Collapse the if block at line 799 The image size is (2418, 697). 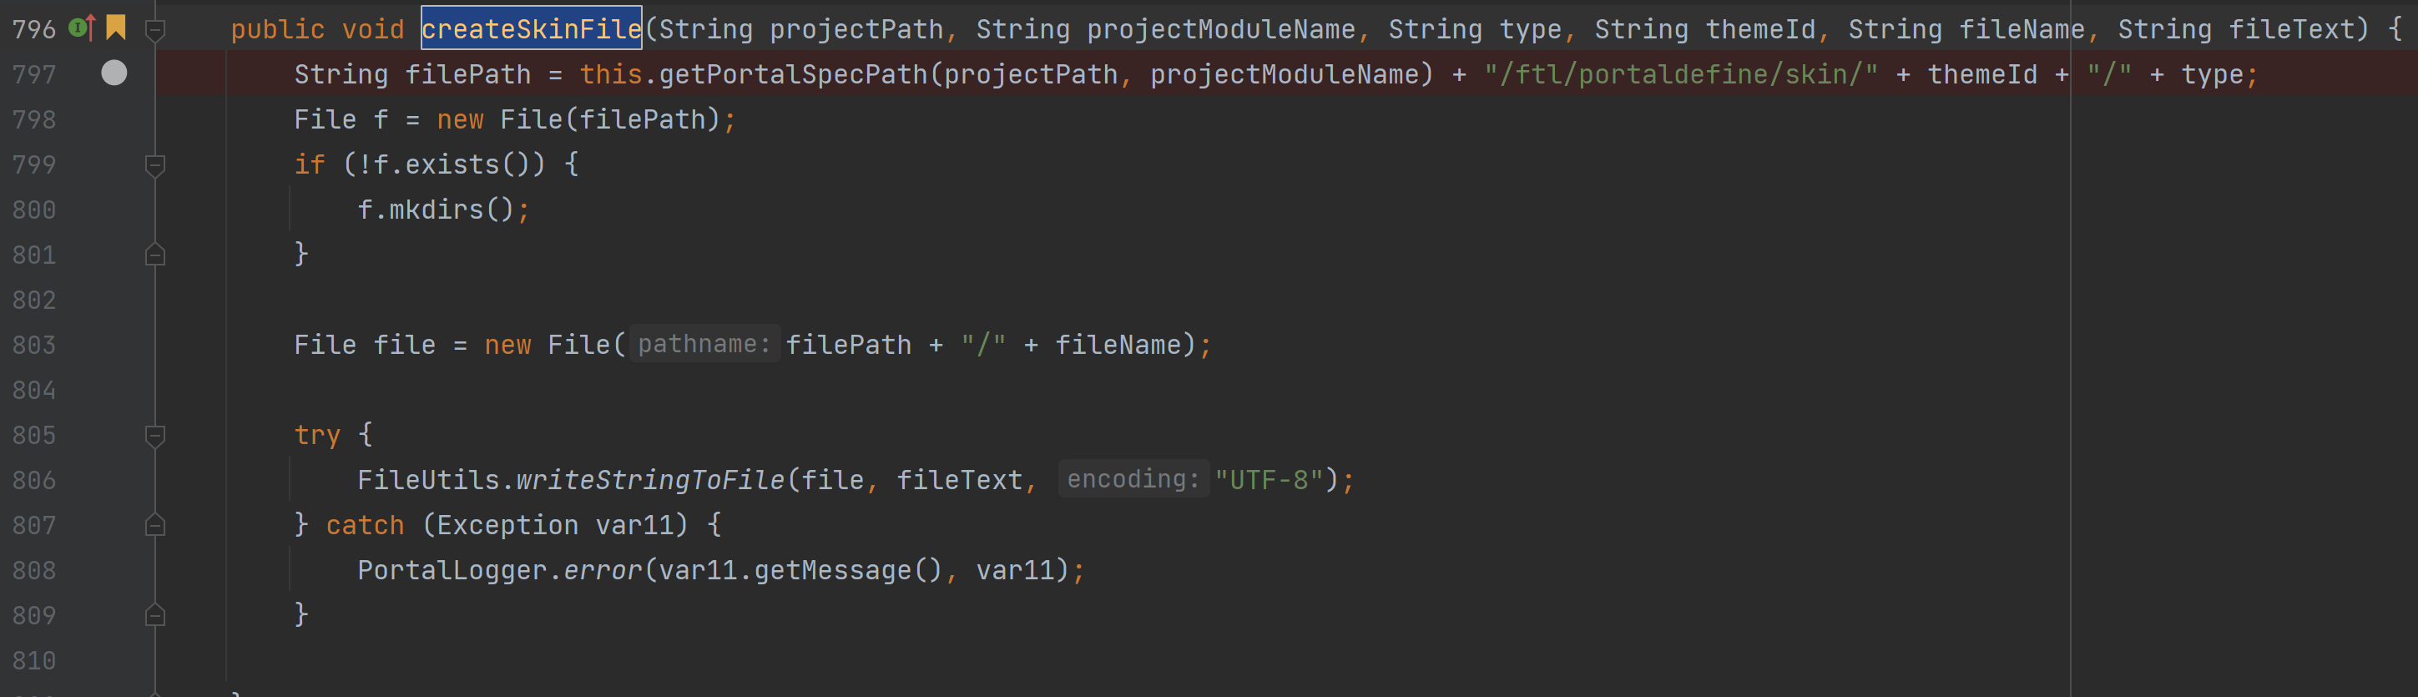tap(156, 165)
